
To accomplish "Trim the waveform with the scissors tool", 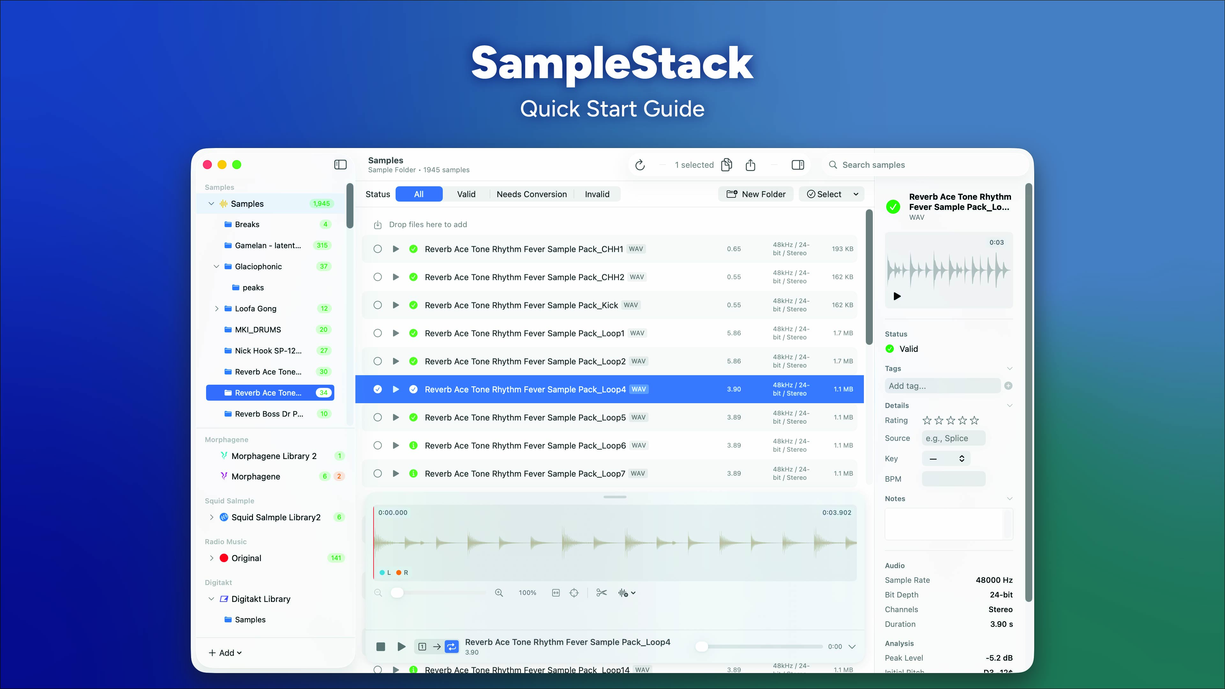I will [x=602, y=593].
